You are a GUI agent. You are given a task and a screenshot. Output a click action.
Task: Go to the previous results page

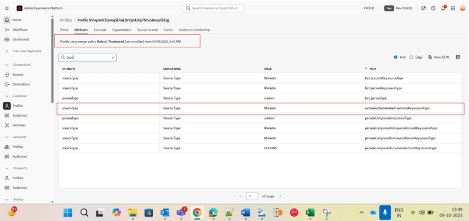coord(240,196)
